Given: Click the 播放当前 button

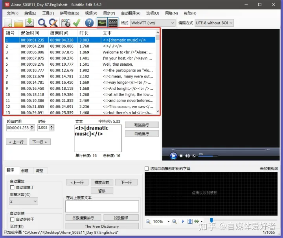Looking at the screenshot, I should tap(102, 183).
